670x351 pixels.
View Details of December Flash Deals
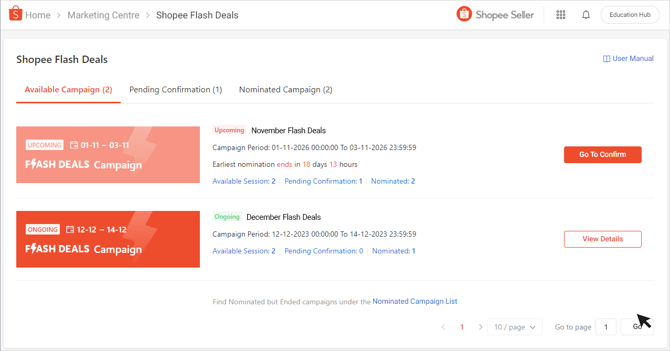602,239
